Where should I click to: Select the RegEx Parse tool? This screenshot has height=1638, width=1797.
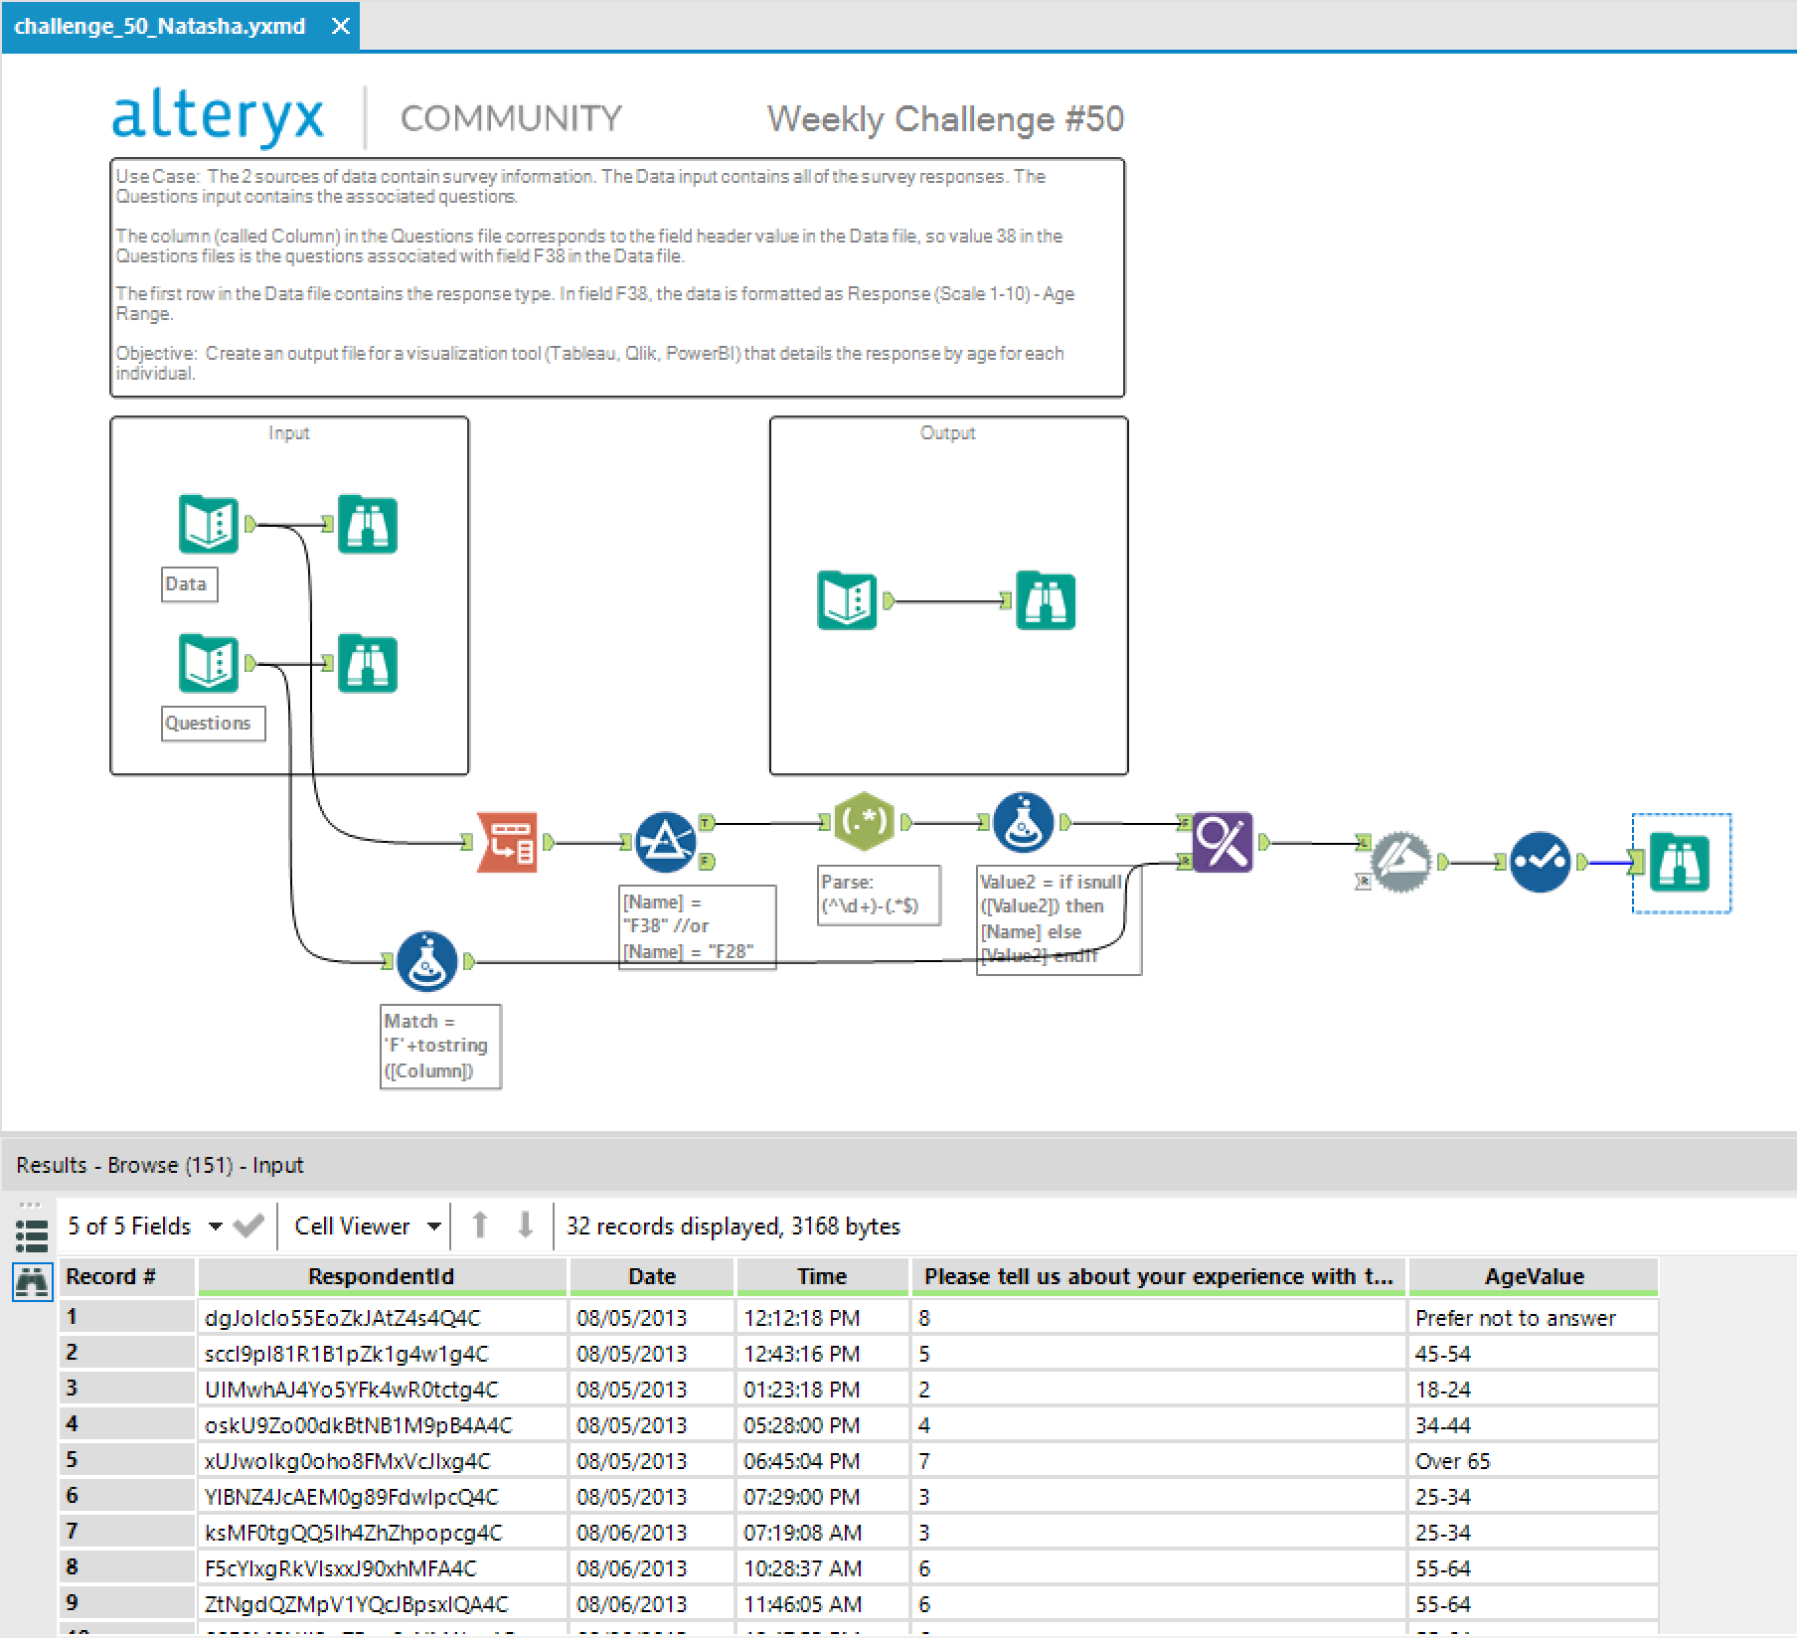(x=865, y=821)
